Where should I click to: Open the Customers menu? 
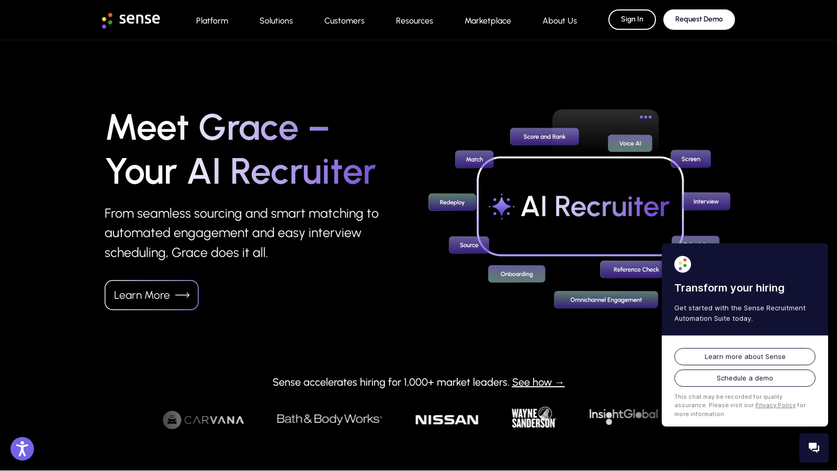coord(344,21)
